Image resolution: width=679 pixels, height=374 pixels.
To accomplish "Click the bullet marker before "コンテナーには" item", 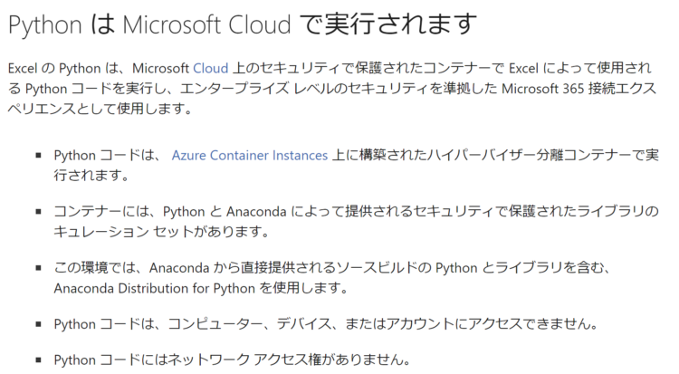I will (x=39, y=212).
